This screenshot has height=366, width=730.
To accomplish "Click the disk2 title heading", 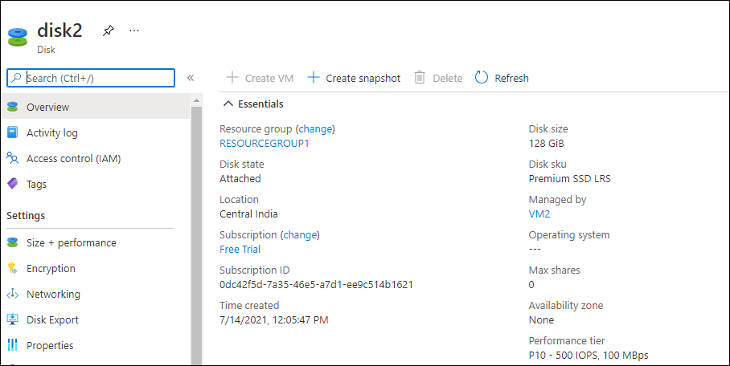I will (x=59, y=31).
